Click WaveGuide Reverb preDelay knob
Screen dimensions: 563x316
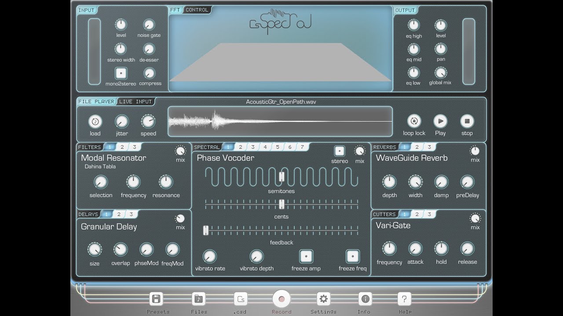(x=468, y=182)
